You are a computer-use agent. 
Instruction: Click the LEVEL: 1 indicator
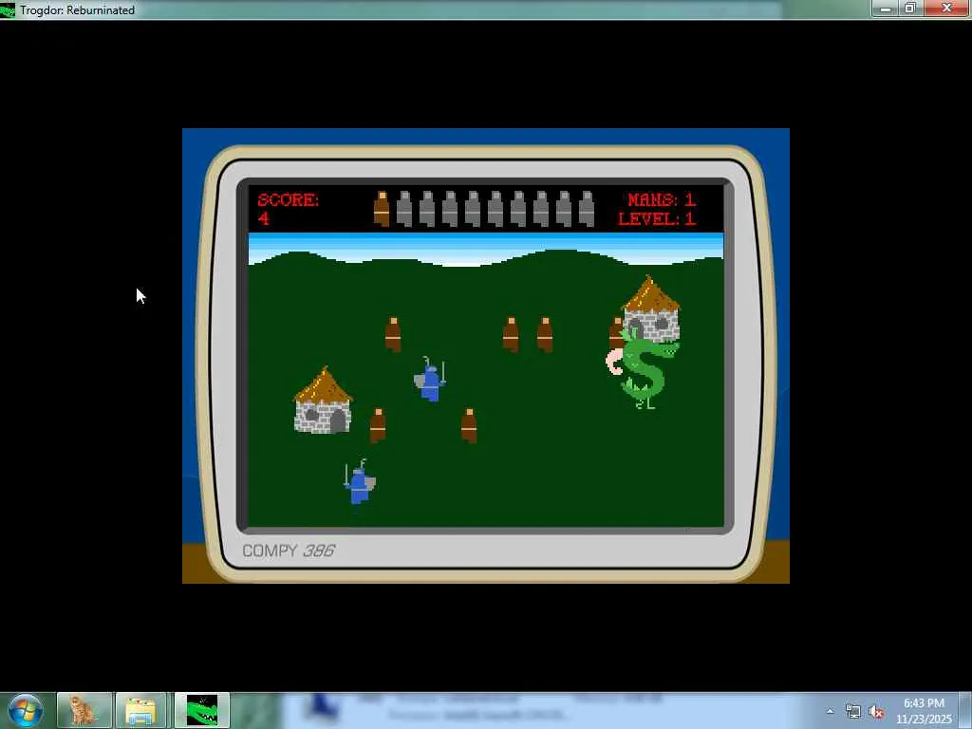point(657,218)
